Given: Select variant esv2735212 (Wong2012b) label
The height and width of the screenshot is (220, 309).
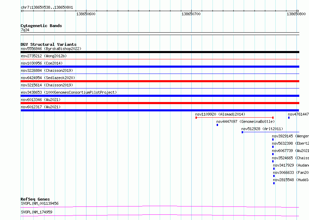Looking at the screenshot, I should (x=44, y=56).
